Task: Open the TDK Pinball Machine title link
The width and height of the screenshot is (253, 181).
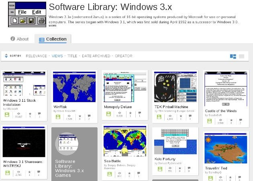Action: 171,107
